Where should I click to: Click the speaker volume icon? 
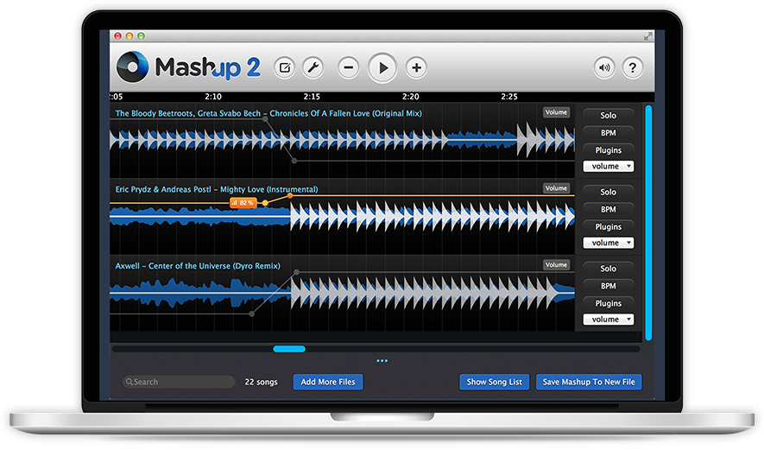(604, 67)
